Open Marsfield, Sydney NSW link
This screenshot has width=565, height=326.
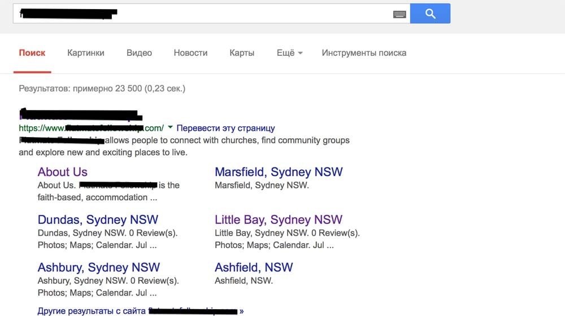[279, 172]
